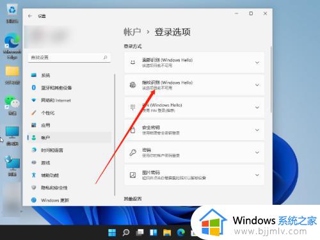320x240 pixels.
Task: Expand the PIN (Windows Hello) chevron
Action: point(257,108)
